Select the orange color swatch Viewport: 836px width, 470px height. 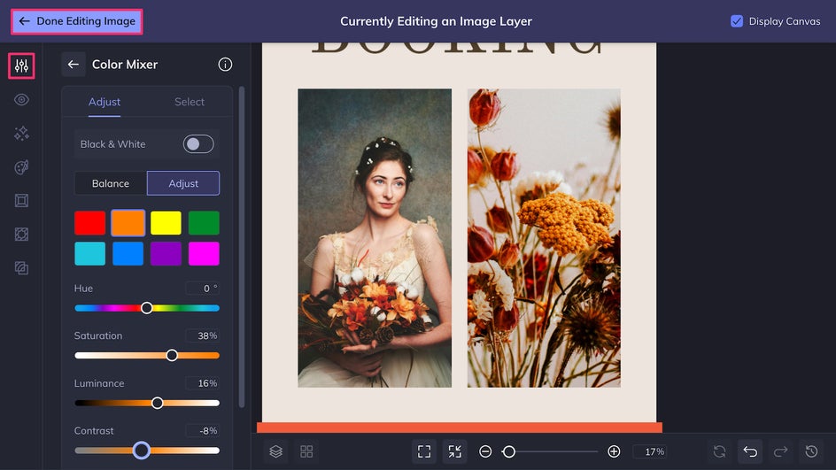128,223
